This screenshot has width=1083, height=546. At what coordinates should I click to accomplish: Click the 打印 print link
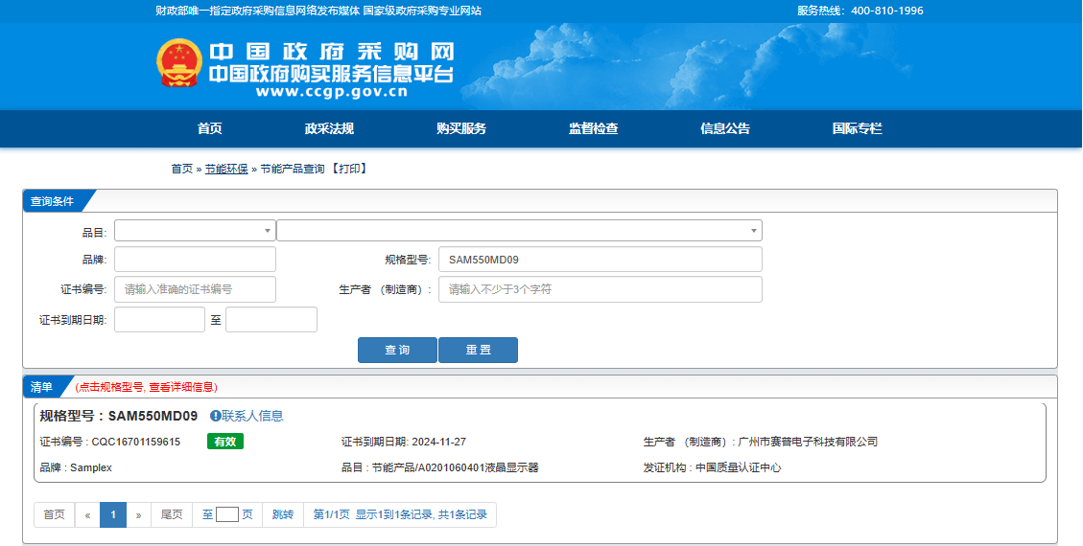pyautogui.click(x=349, y=169)
